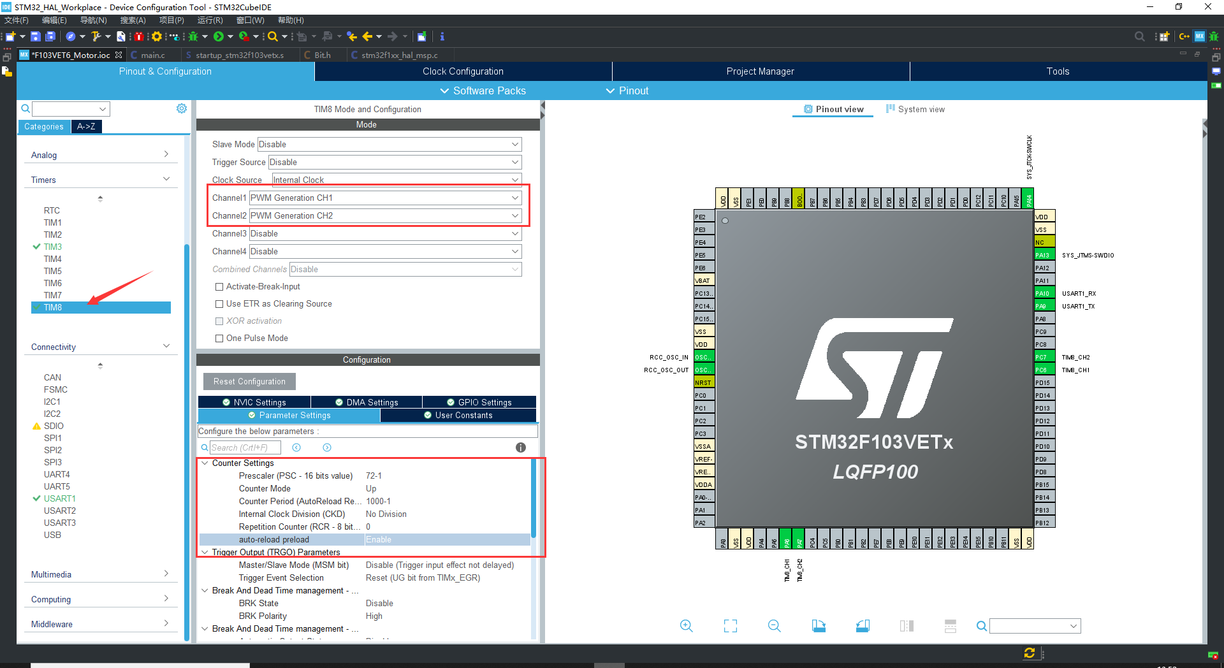Open the Tools tab

click(1058, 71)
